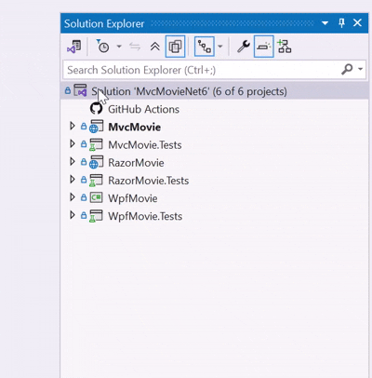Select the RazorMovie project name
372x378 pixels.
click(136, 163)
